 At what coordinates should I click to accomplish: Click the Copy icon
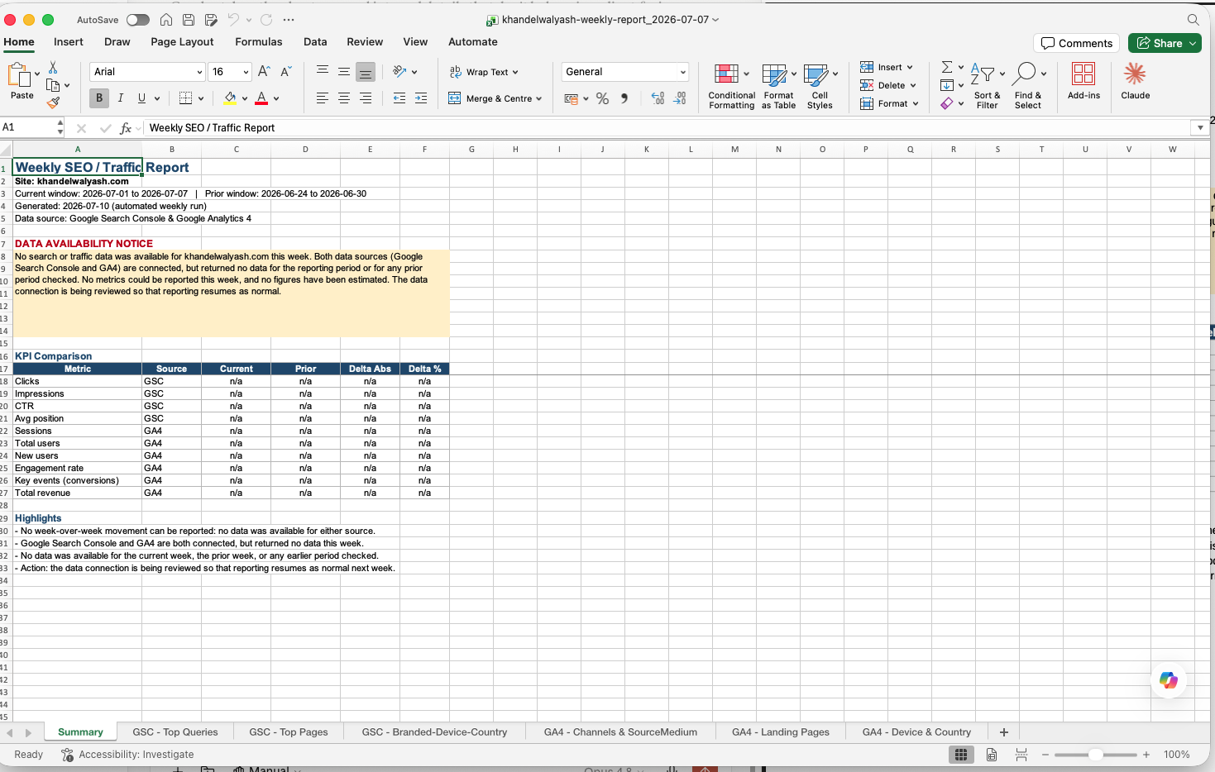53,85
